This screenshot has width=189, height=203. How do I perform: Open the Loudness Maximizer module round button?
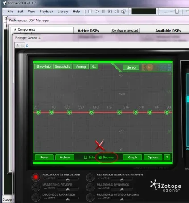tap(36, 197)
